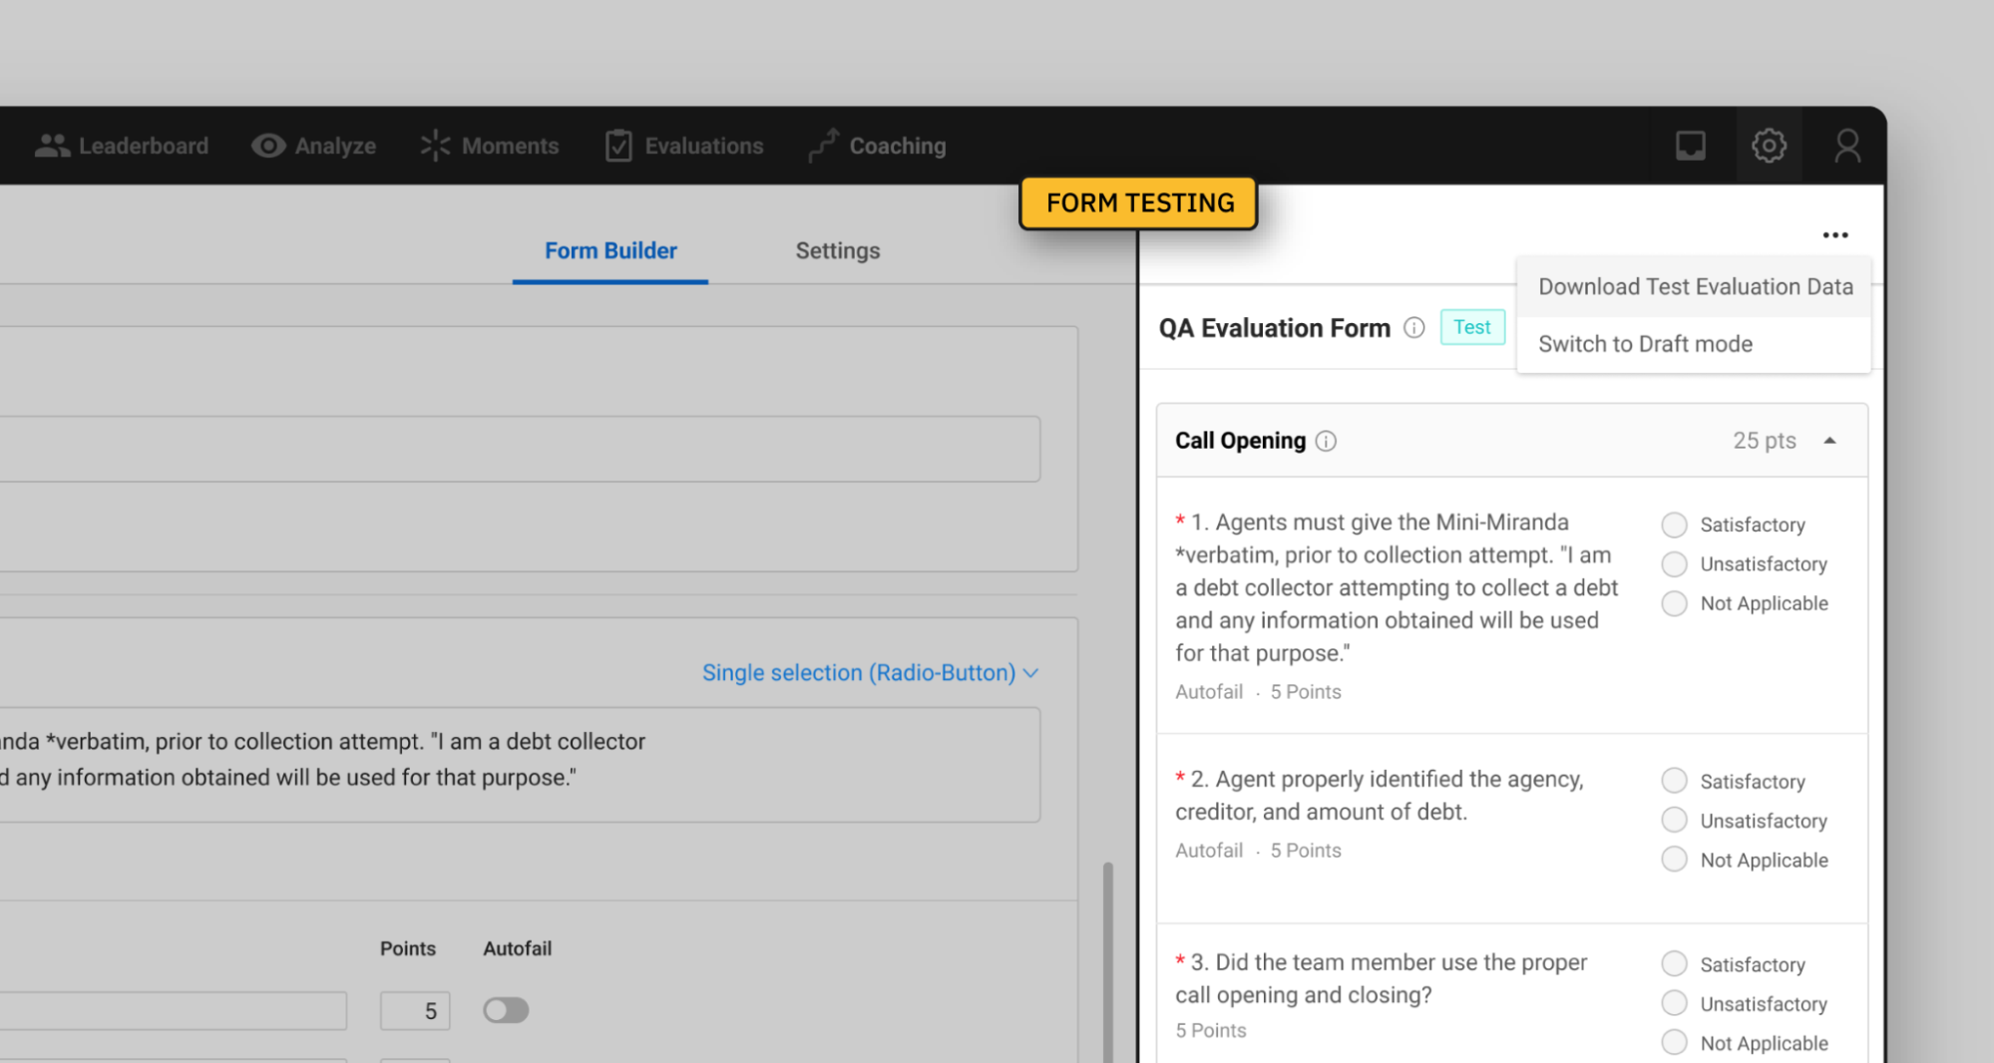Viewport: 1994px width, 1063px height.
Task: Choose Unsatisfactory for question 3
Action: [1673, 1003]
